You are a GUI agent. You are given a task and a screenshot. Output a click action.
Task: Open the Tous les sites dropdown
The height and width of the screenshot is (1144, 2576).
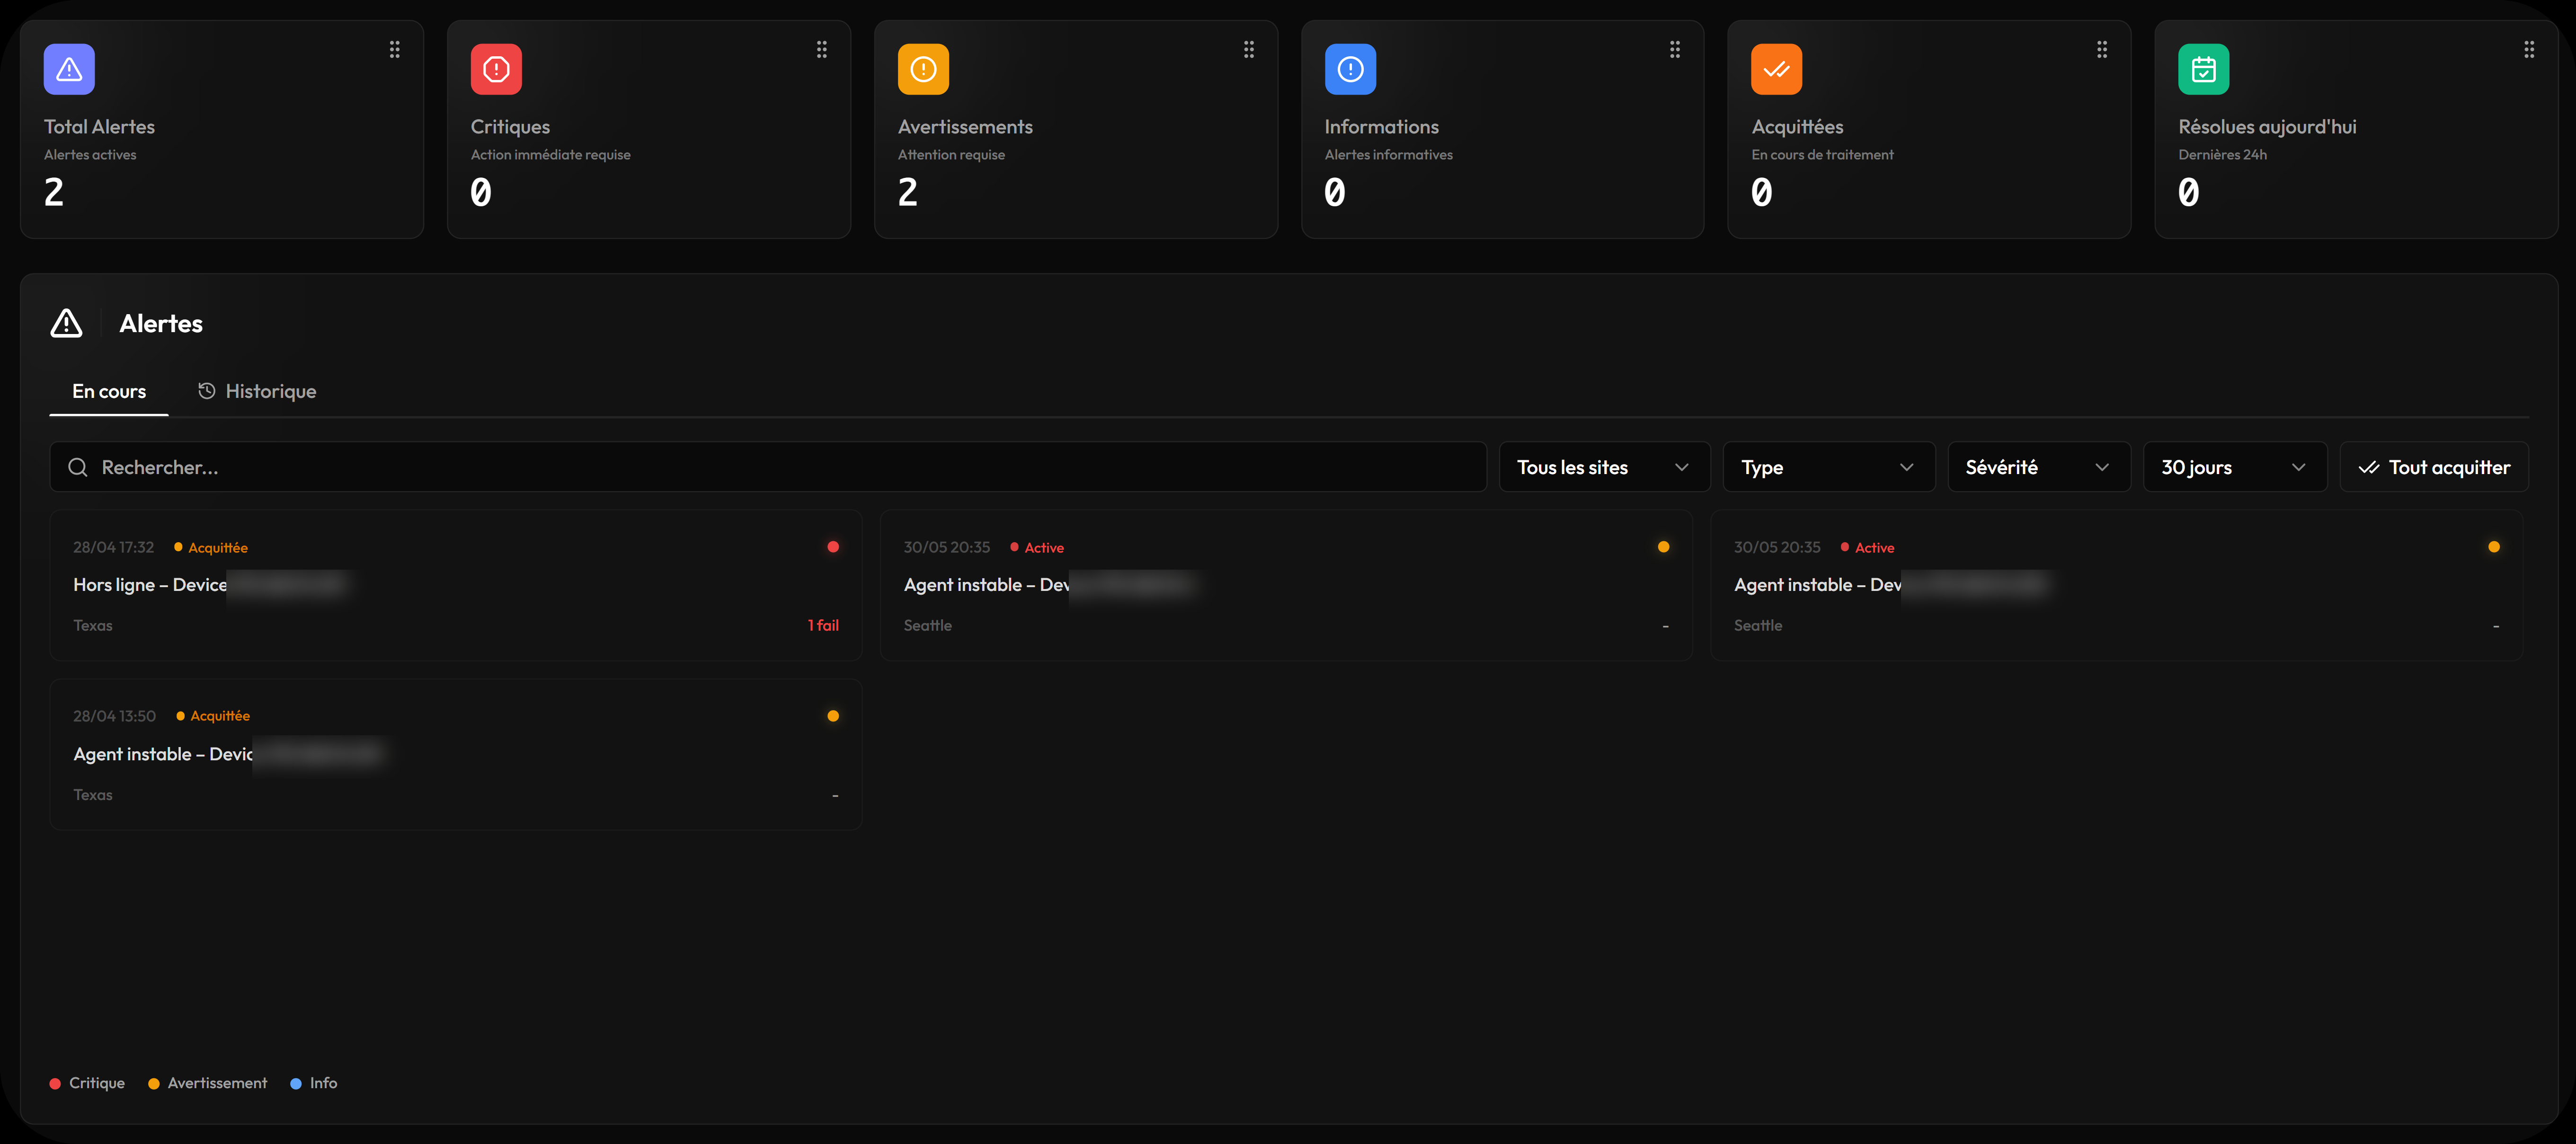click(1604, 467)
